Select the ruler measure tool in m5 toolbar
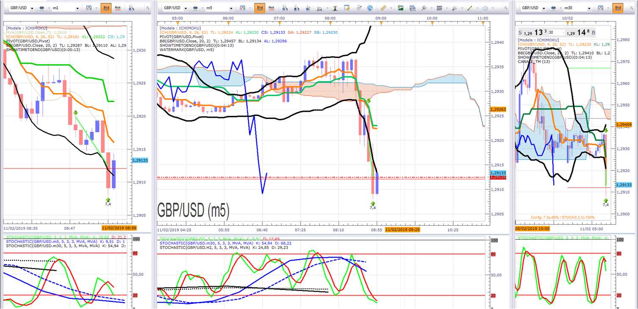This screenshot has height=309, width=638. coord(383,8)
